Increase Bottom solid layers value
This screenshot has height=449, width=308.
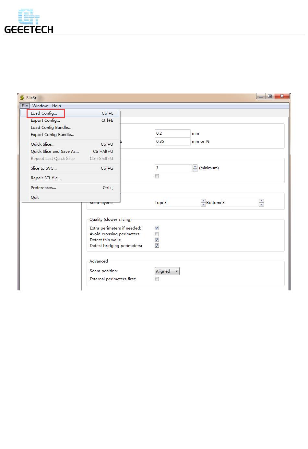pyautogui.click(x=261, y=201)
